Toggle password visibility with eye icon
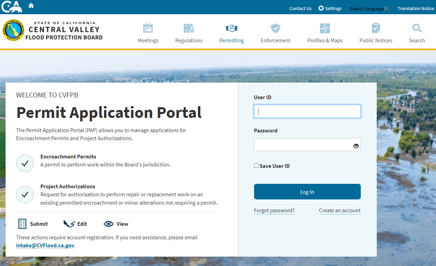Screen dimensions: 436x266 [x=356, y=146]
